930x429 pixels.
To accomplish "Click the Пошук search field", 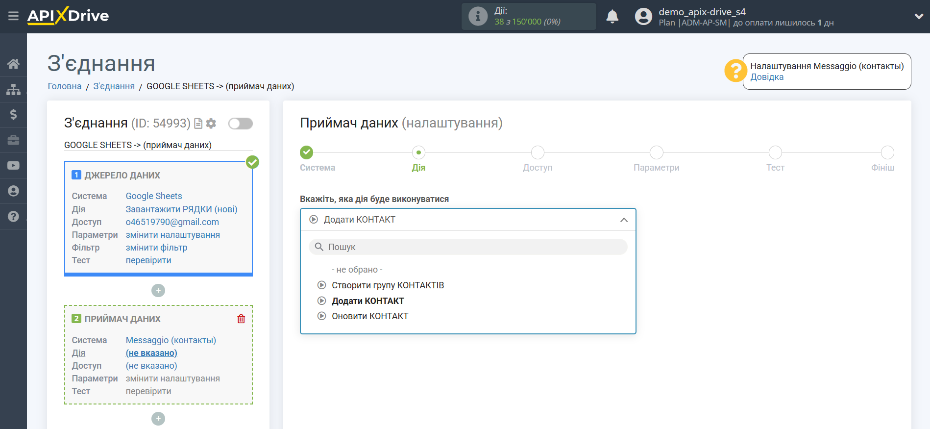I will (468, 247).
